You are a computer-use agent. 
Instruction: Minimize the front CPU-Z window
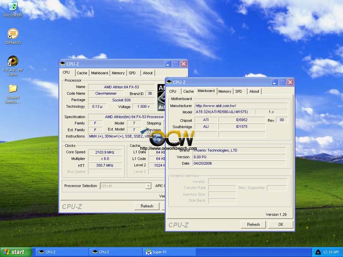[x=274, y=82]
